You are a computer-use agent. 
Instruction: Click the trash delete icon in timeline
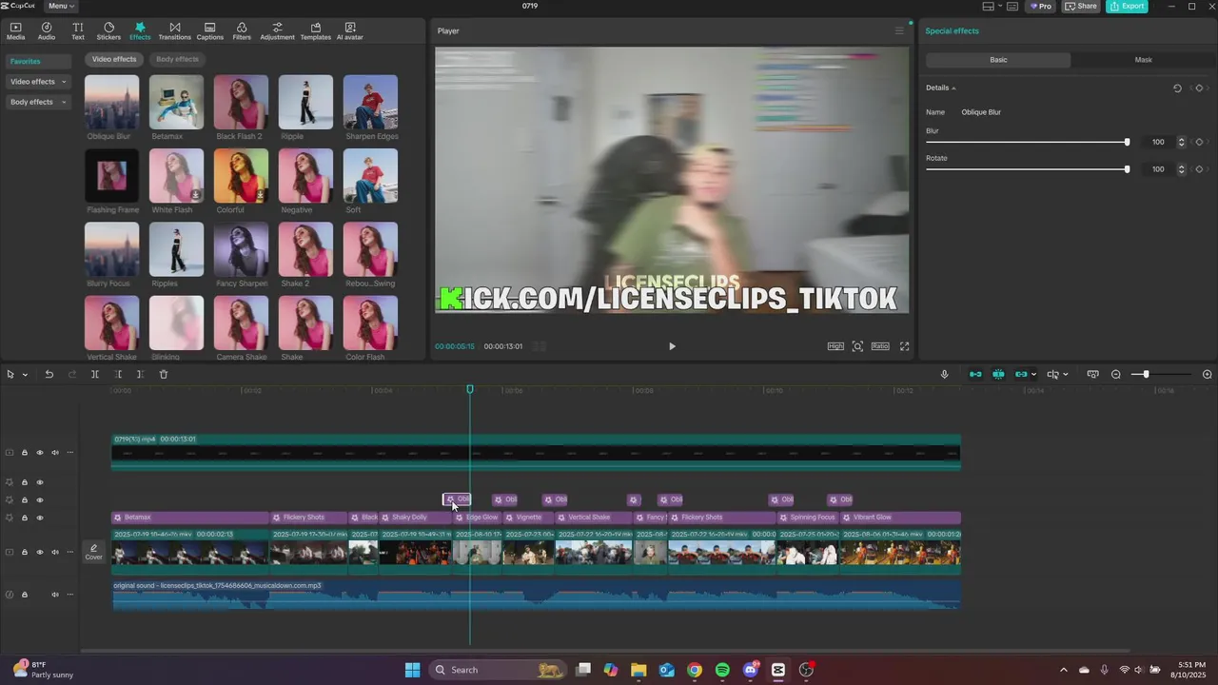coord(164,374)
